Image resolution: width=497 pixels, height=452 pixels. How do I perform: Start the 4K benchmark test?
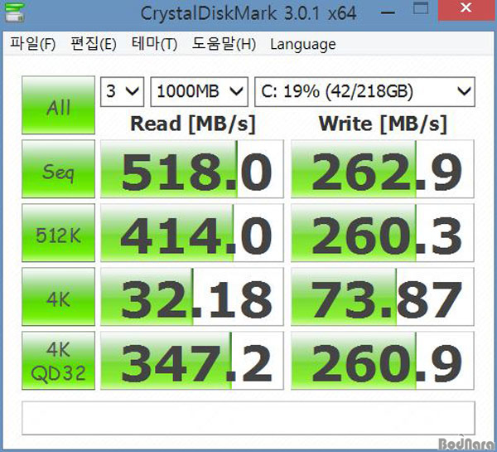[x=58, y=296]
